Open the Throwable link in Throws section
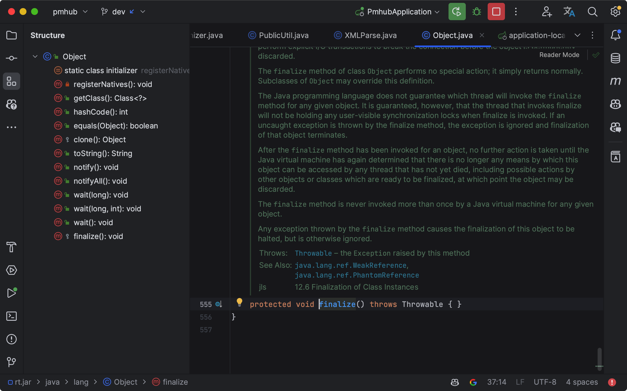627x391 pixels. point(313,253)
